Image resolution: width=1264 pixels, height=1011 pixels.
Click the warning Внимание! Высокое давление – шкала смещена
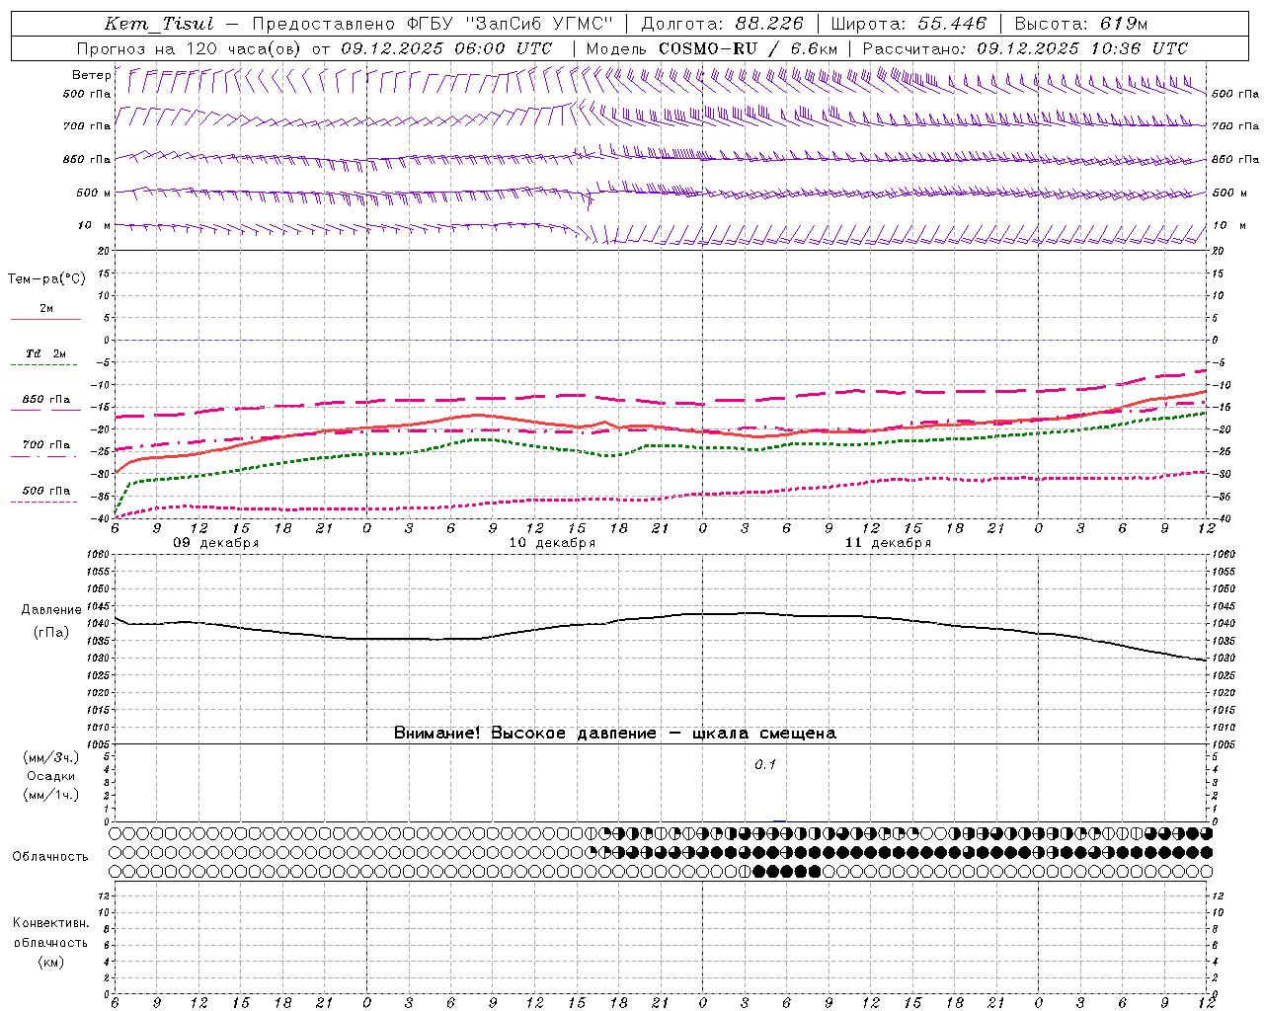coord(615,734)
